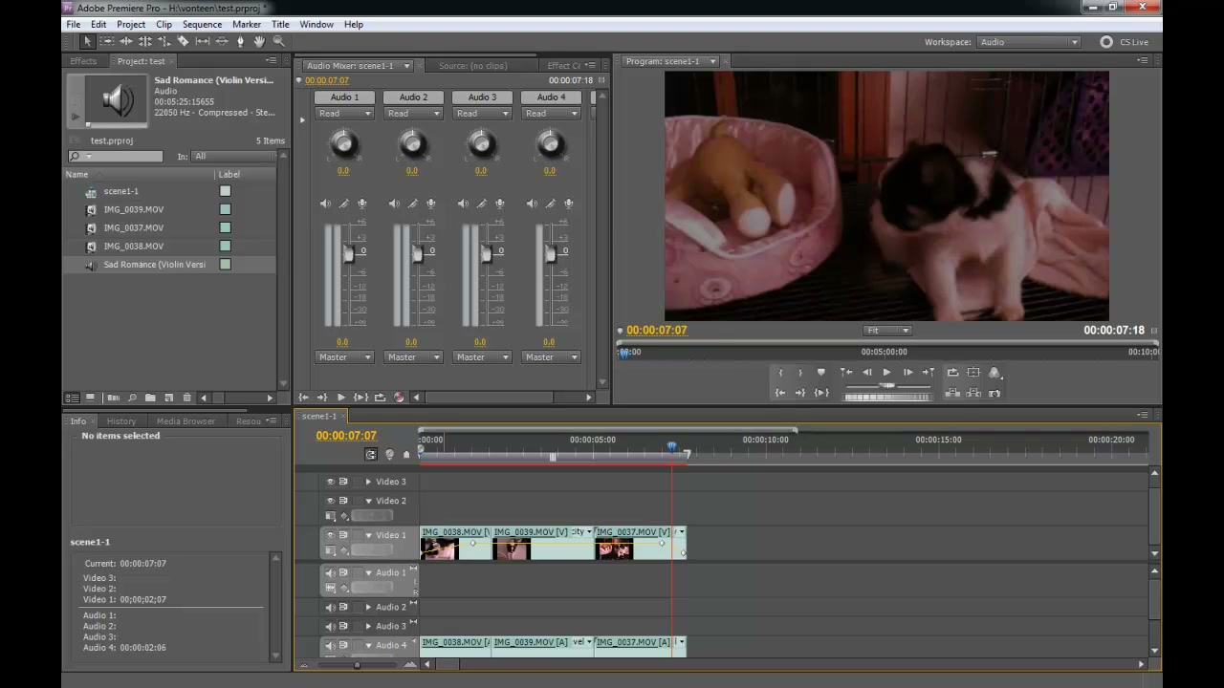The width and height of the screenshot is (1224, 688).
Task: Step back one frame in Program monitor
Action: point(866,373)
